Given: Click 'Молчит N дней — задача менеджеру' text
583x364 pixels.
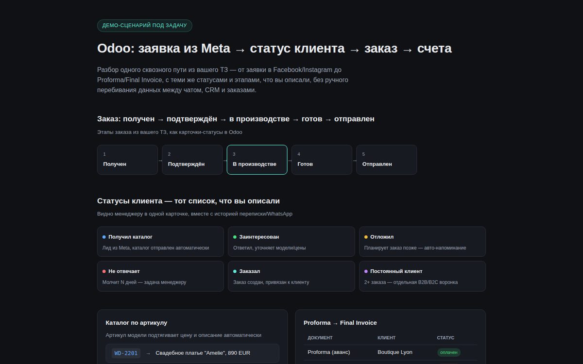Looking at the screenshot, I should (144, 282).
